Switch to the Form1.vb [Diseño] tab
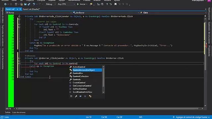The width and height of the screenshot is (212, 119). 31,9
